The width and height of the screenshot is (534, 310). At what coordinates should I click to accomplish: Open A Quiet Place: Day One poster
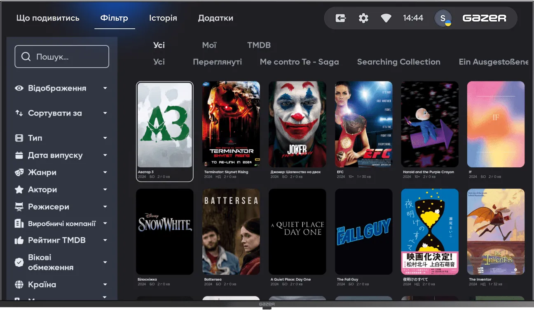pyautogui.click(x=297, y=232)
